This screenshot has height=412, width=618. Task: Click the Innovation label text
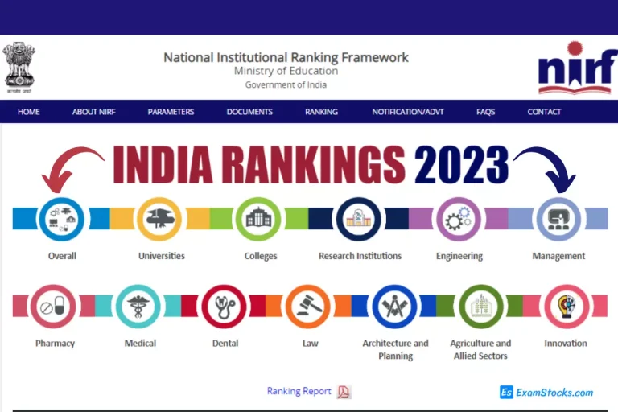click(x=566, y=344)
